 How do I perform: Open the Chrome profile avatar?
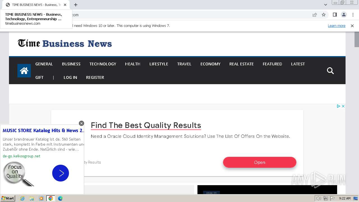(344, 15)
